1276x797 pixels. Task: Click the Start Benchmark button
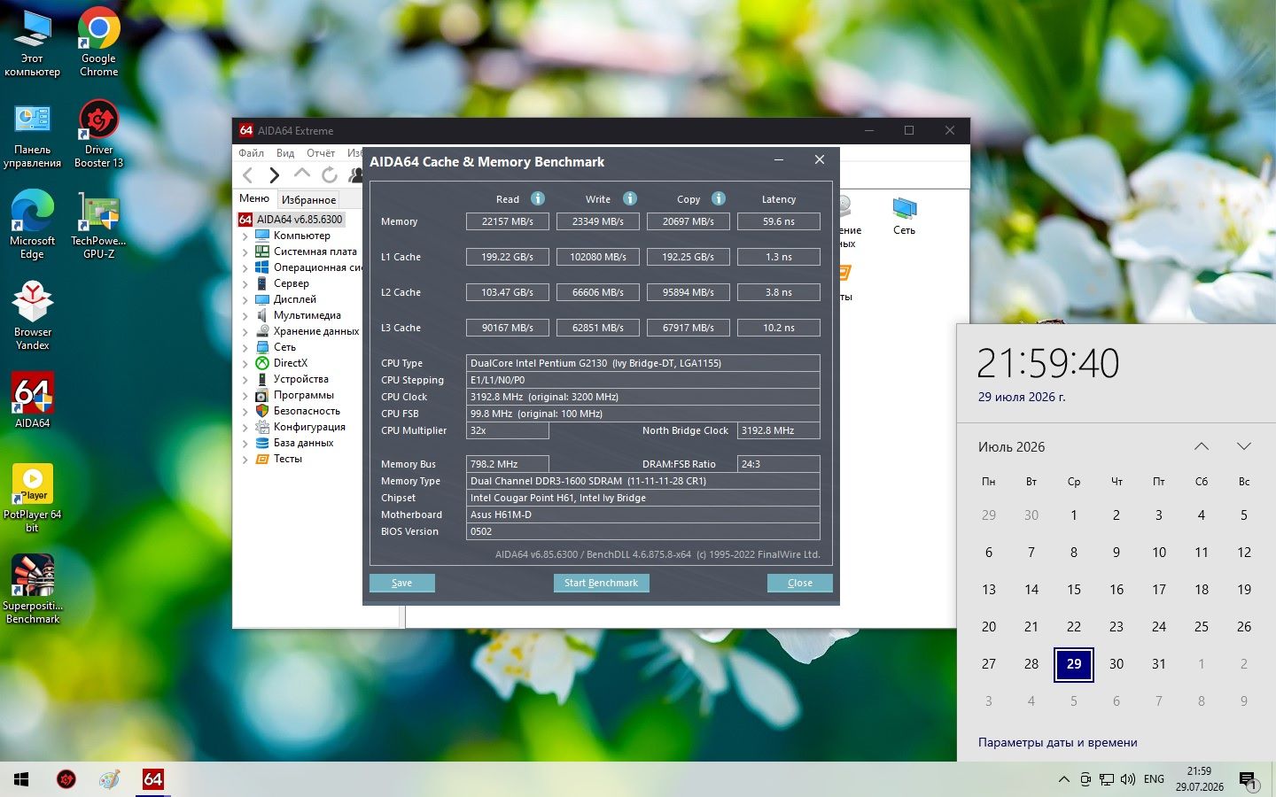602,583
